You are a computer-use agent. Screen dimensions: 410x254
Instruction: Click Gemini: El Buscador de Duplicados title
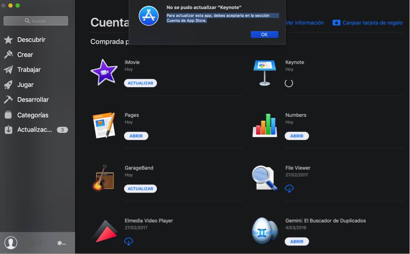click(x=325, y=221)
